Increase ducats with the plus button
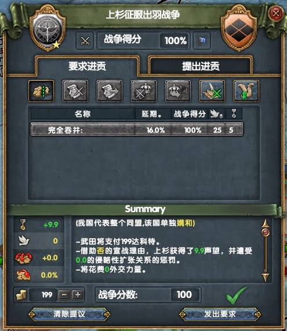This screenshot has height=331, width=287. coord(78,295)
